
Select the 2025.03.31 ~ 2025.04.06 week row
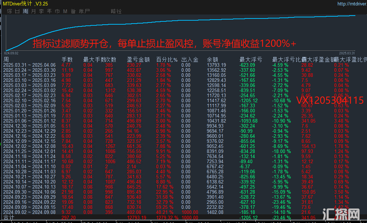point(29,65)
